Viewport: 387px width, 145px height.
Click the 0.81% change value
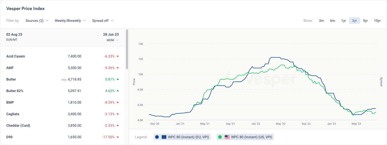click(x=110, y=79)
